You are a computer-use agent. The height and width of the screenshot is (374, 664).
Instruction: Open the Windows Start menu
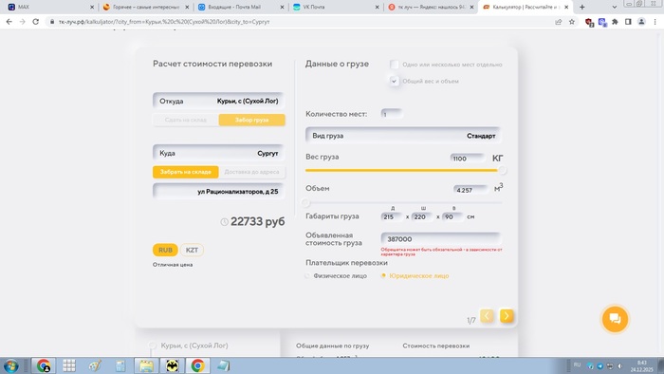point(11,365)
